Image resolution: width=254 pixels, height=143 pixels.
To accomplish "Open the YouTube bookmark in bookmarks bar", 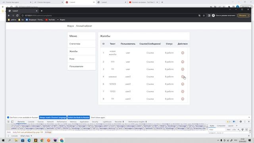I will coord(50,20).
